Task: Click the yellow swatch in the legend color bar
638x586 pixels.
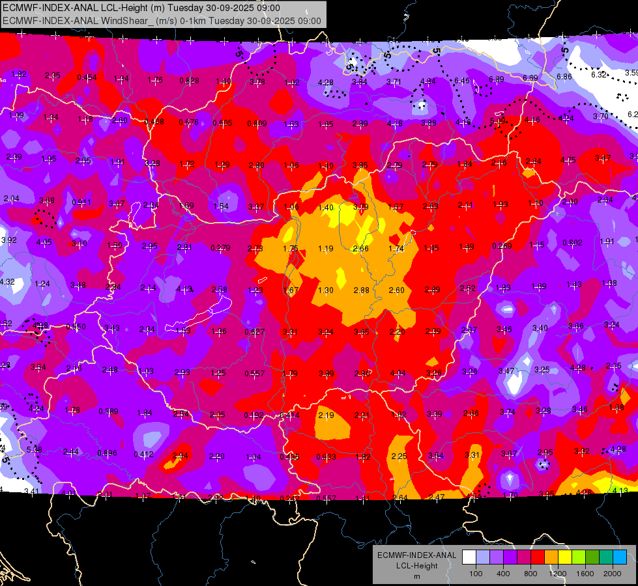Action: tap(565, 557)
